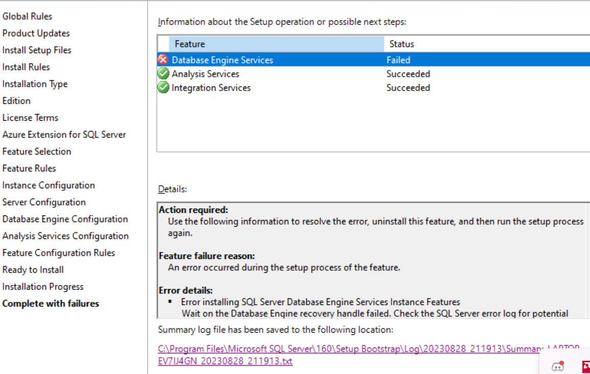
Task: Select the Database Engine Services row
Action: [374, 60]
